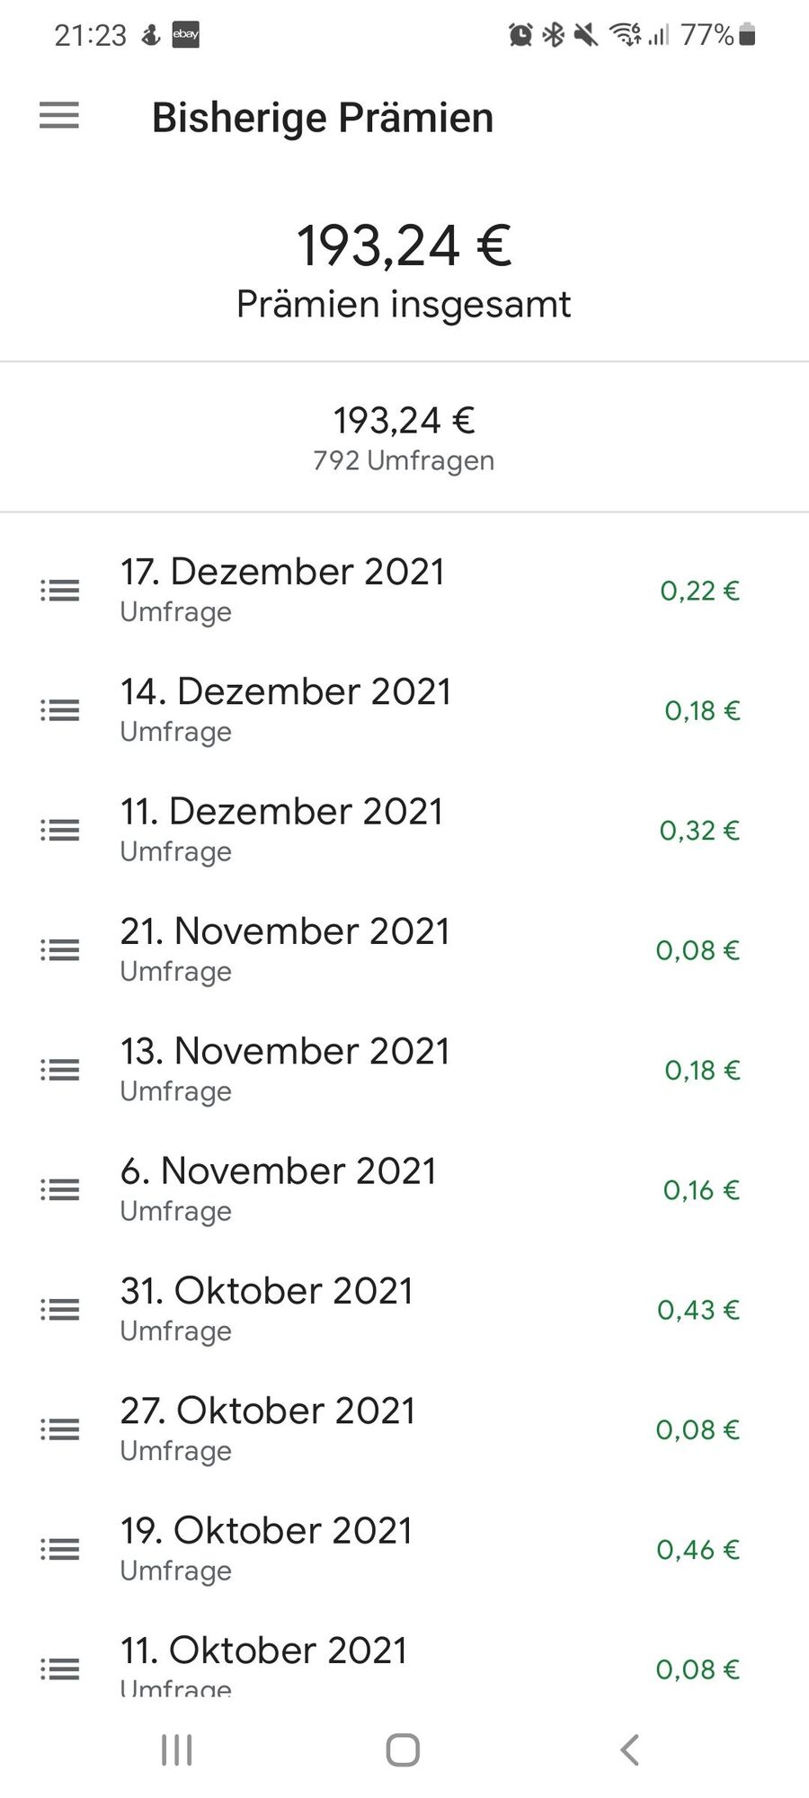This screenshot has height=1798, width=809.
Task: Open the 13. November 2021 survey entry
Action: [x=404, y=1070]
